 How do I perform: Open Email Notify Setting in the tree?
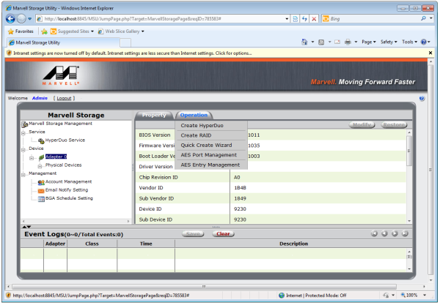pos(67,190)
